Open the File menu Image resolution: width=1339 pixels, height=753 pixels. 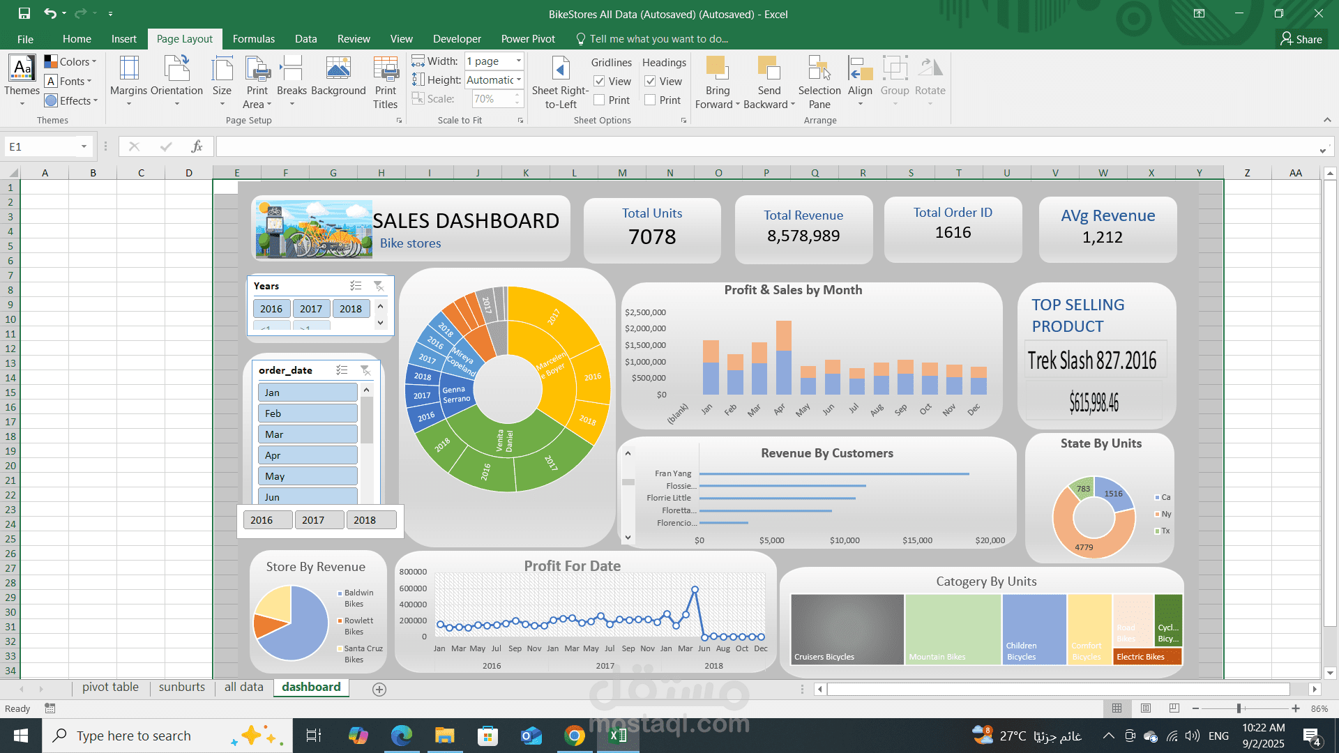click(25, 39)
